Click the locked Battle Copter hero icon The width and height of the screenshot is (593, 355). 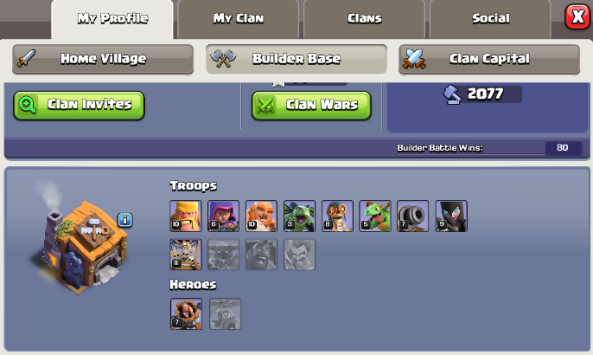[225, 313]
